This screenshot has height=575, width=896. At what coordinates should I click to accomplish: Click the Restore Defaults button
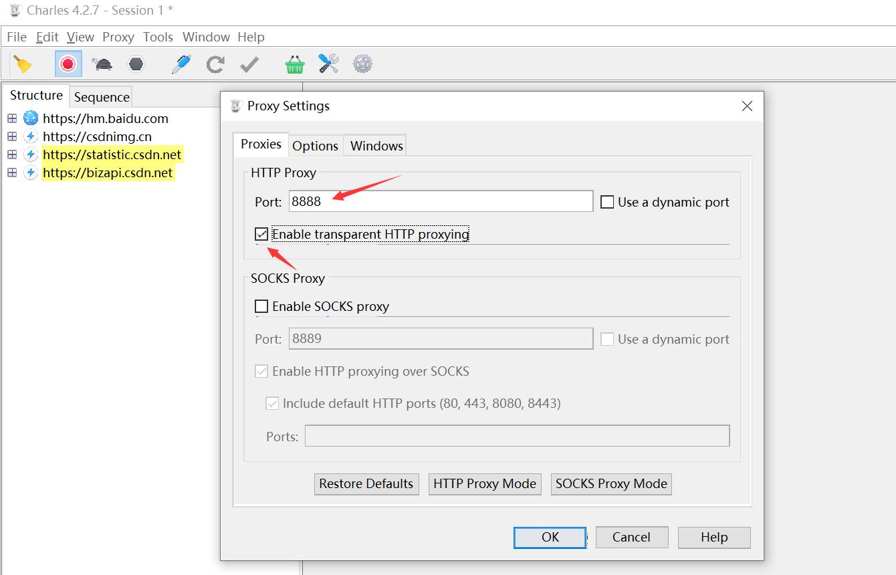tap(366, 483)
